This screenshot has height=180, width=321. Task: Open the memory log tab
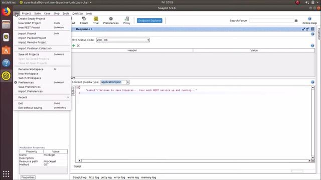click(148, 177)
